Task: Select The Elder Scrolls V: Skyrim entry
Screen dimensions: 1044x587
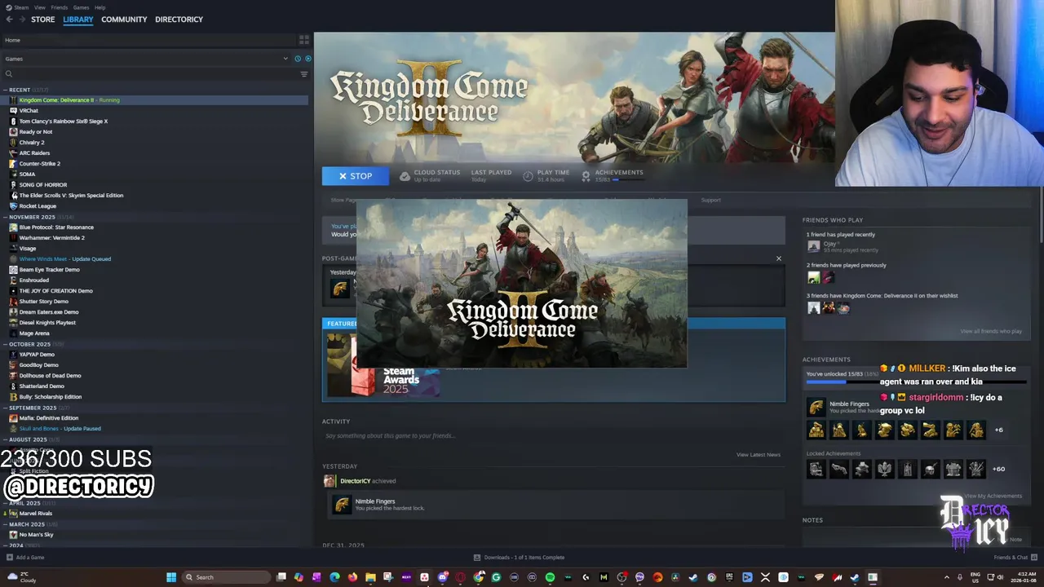Action: coord(71,196)
